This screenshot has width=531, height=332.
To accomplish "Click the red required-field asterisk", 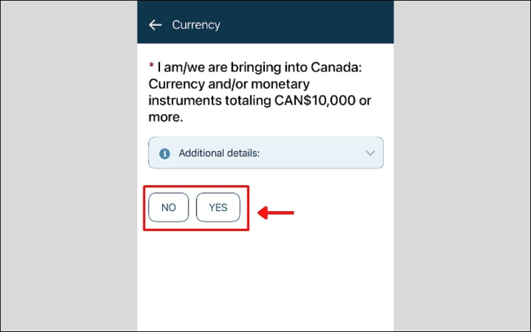I will (x=151, y=66).
